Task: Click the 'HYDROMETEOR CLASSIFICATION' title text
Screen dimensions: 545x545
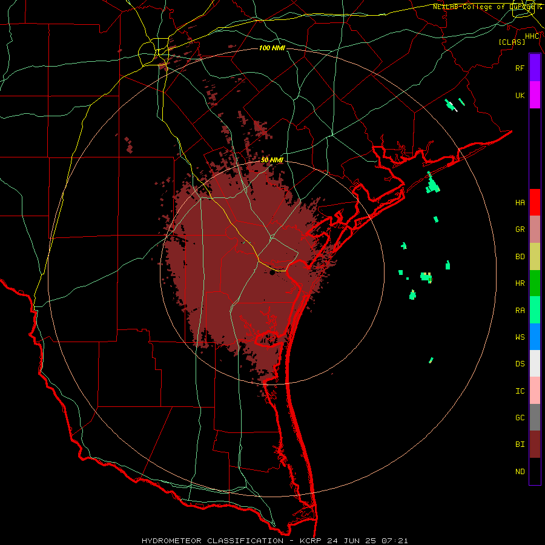Action: 213,541
